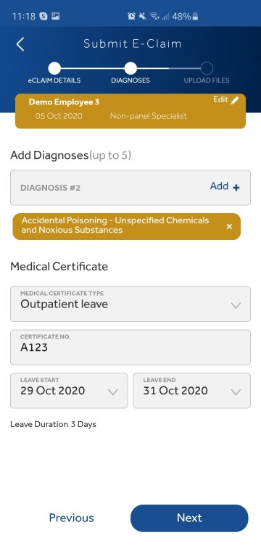This screenshot has width=261, height=551.
Task: Tap the Next button
Action: pyautogui.click(x=189, y=518)
